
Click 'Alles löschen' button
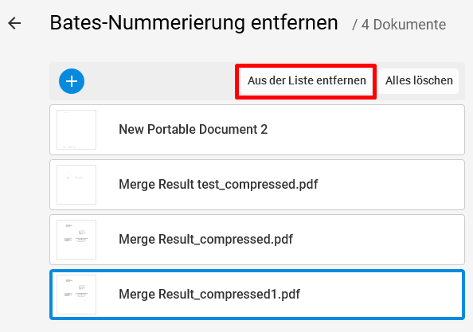419,81
